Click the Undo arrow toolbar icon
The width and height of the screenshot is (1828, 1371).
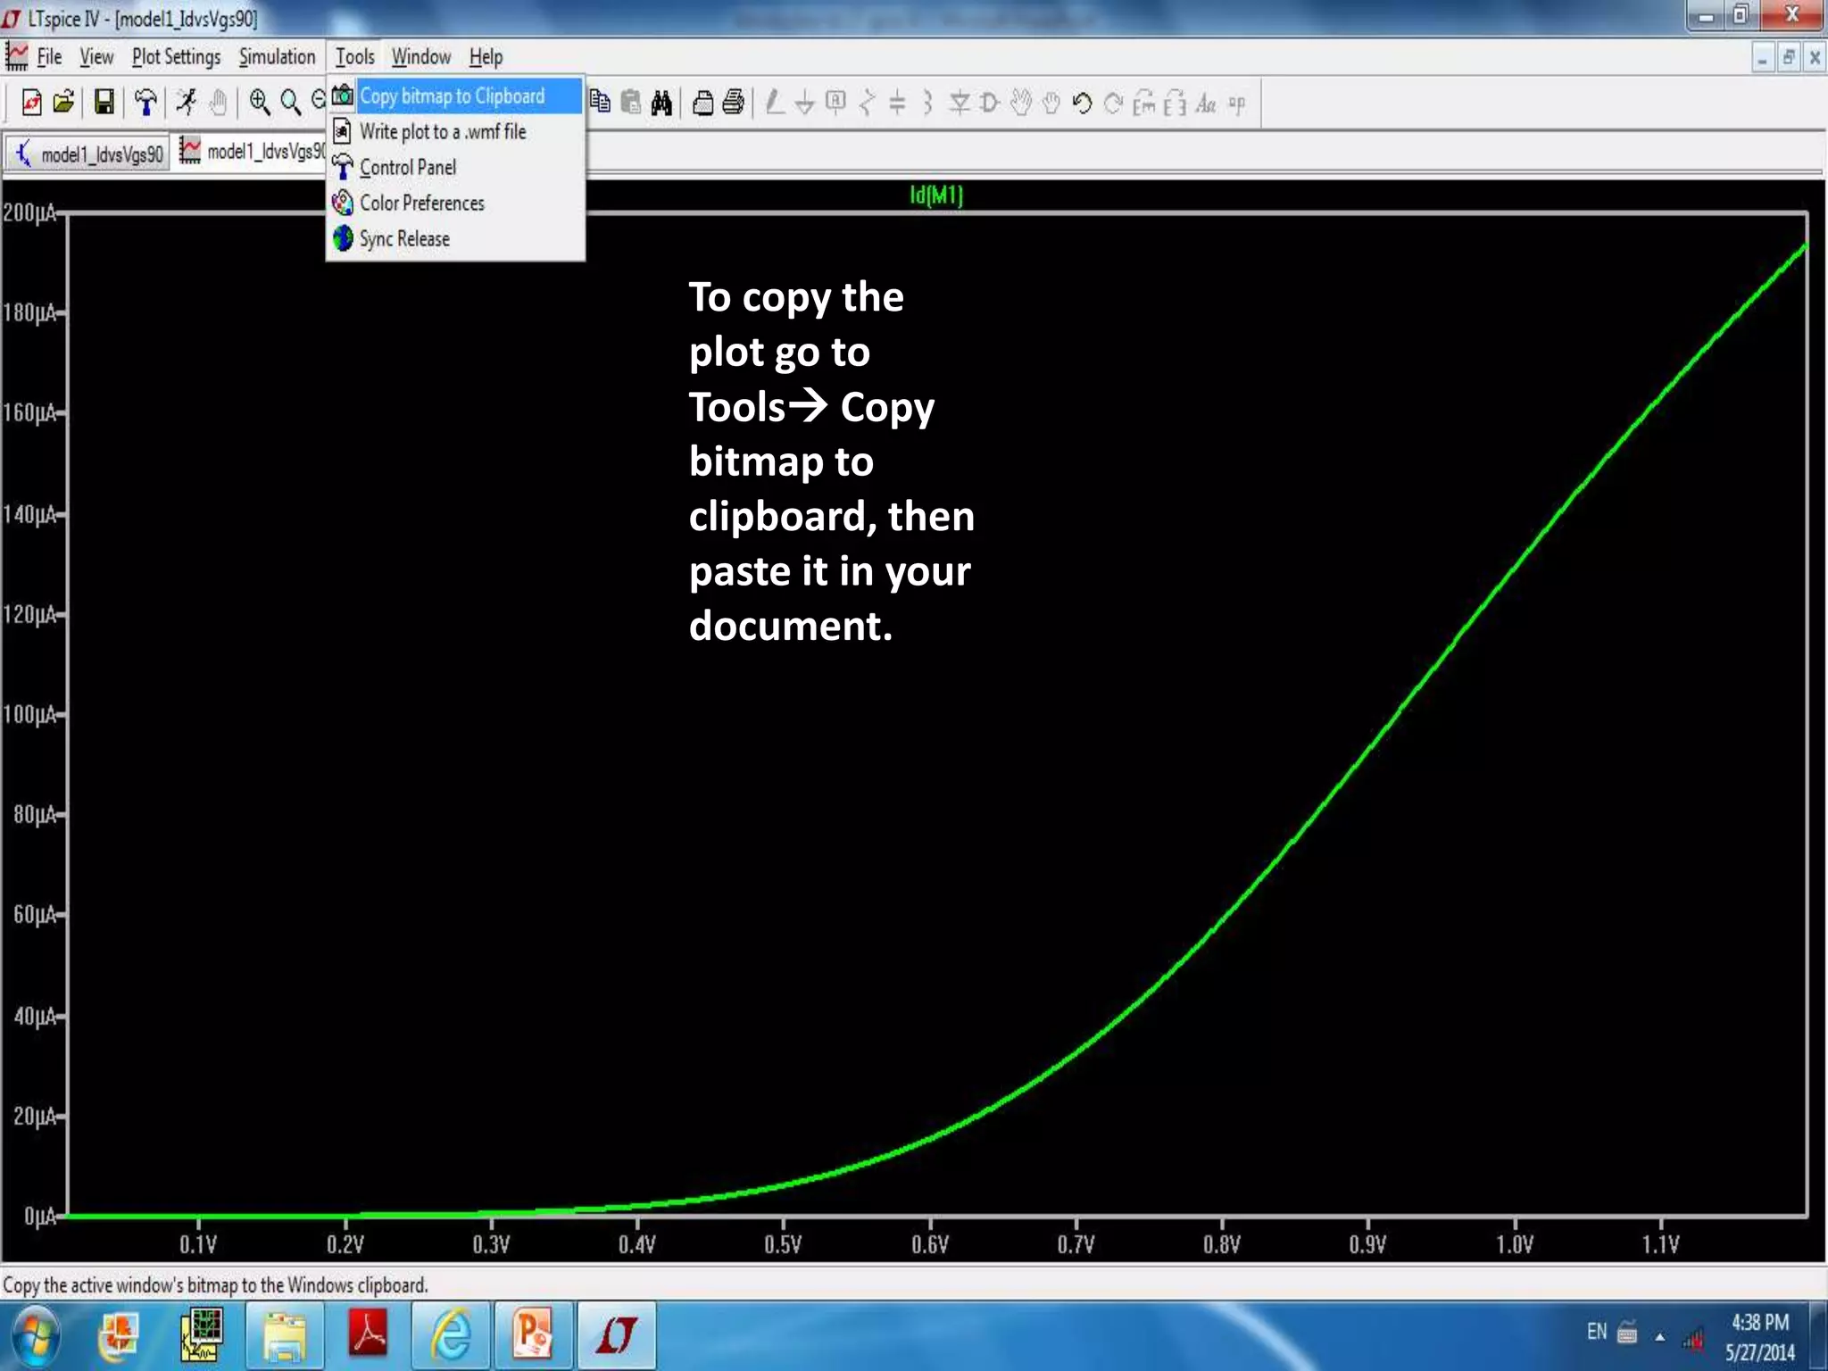pos(1082,104)
